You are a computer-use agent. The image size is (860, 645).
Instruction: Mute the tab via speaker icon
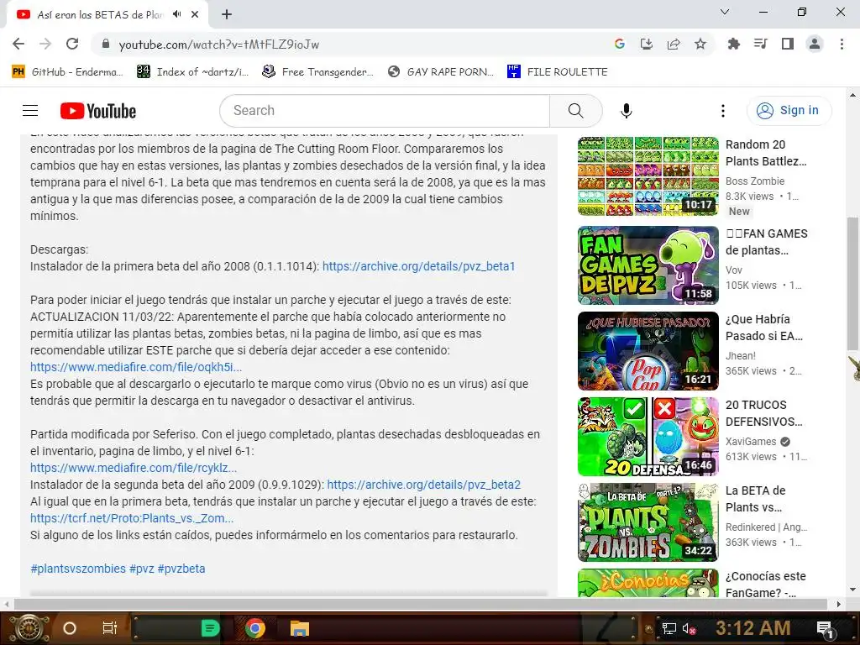pyautogui.click(x=176, y=14)
